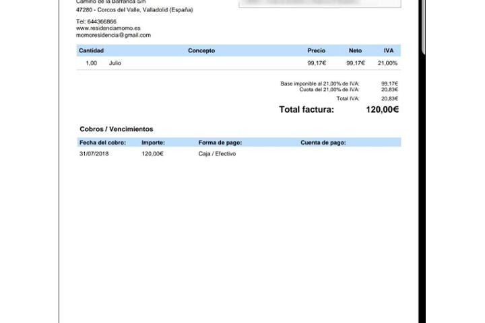Click the blurred box at top right
Image resolution: width=485 pixels, height=323 pixels.
(x=319, y=3)
